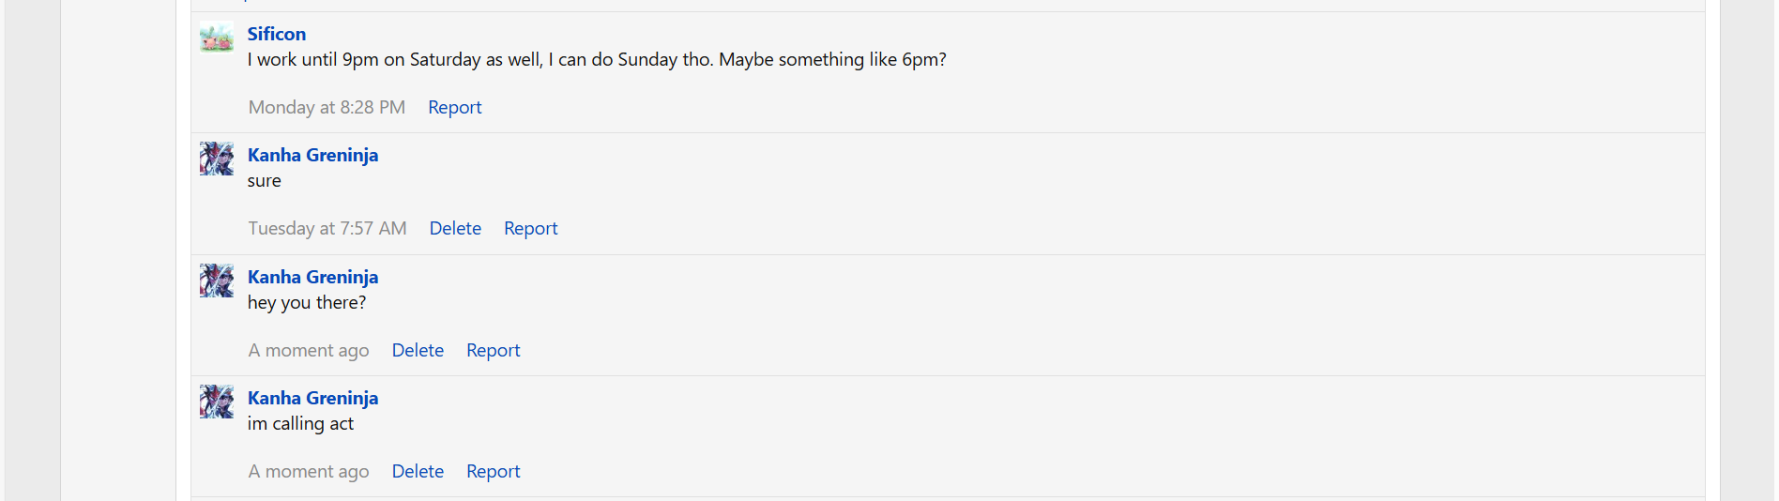The height and width of the screenshot is (501, 1779).
Task: Click "A moment ago" under "im calling act"
Action: pyautogui.click(x=309, y=471)
